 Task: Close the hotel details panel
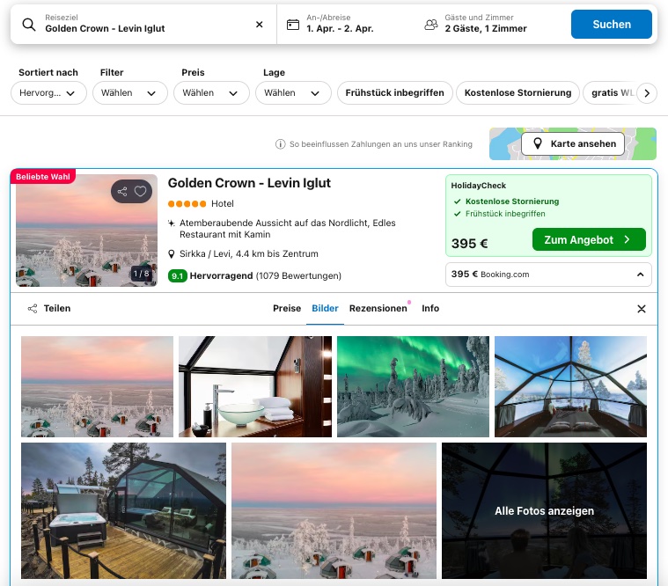pos(642,309)
